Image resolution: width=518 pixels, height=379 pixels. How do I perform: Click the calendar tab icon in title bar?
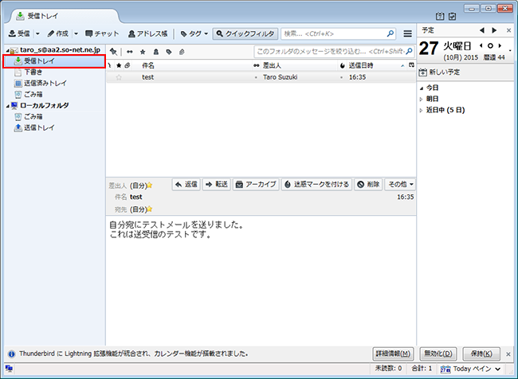(x=439, y=15)
